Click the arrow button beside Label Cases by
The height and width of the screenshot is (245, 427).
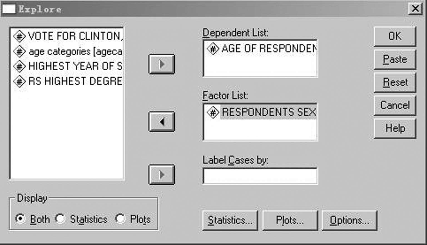[162, 175]
